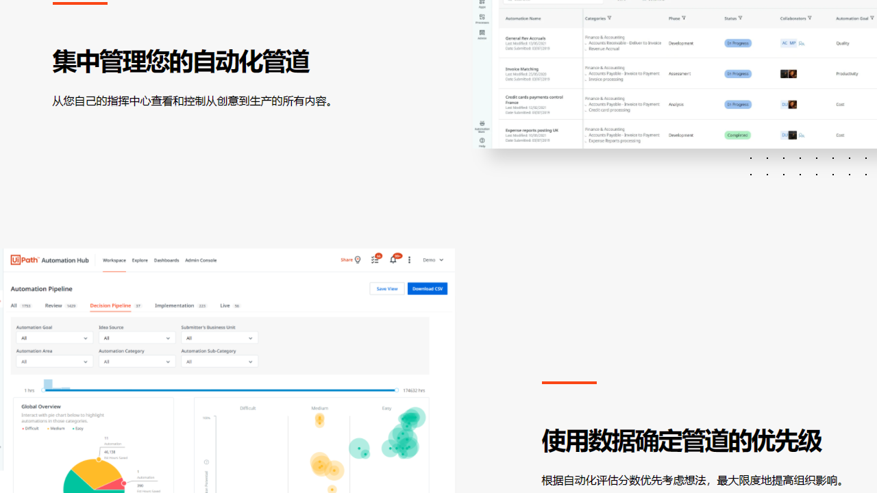
Task: Open the Admin icon in the sidebar
Action: (x=482, y=32)
